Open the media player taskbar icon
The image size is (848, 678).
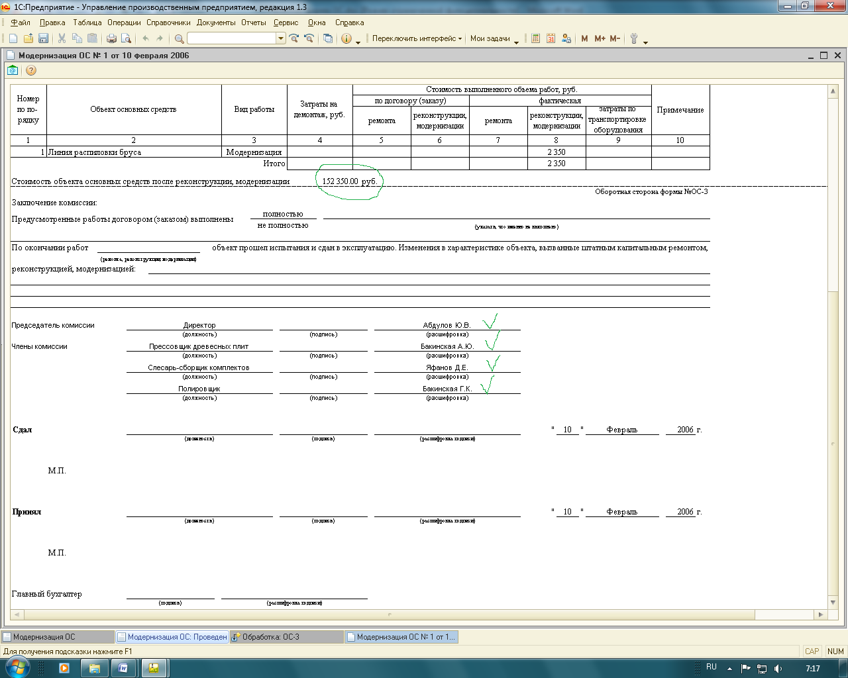pyautogui.click(x=64, y=668)
